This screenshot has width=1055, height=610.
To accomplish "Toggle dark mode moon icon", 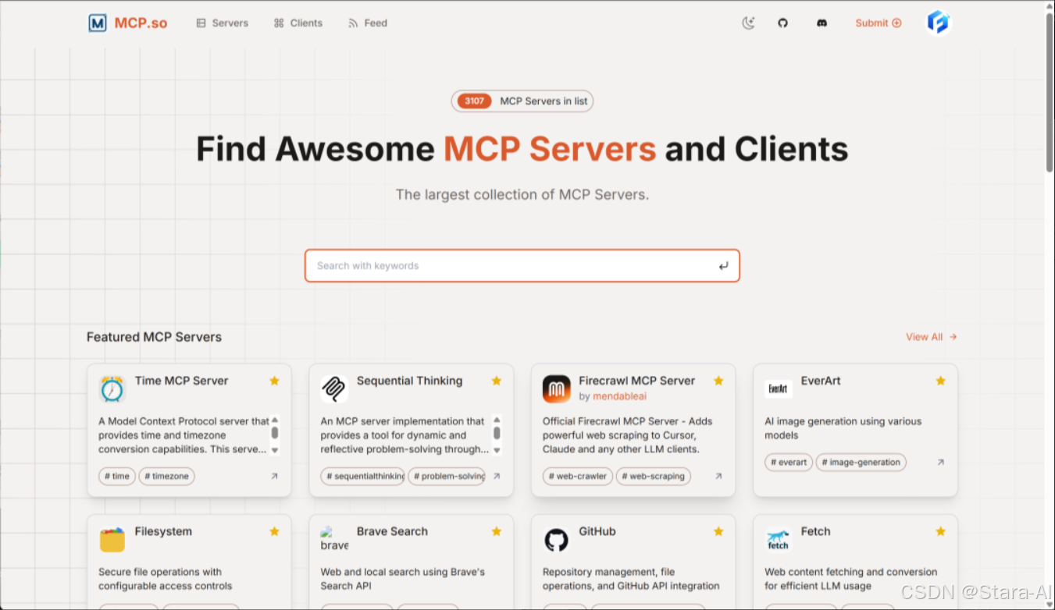I will pos(748,23).
